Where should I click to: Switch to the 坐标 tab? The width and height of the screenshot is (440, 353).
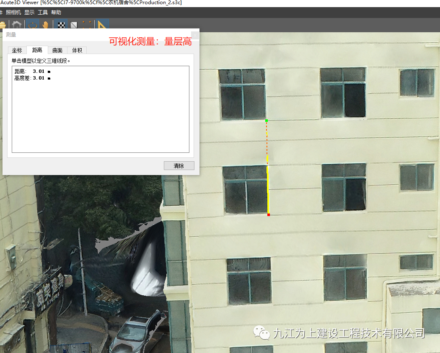(17, 50)
